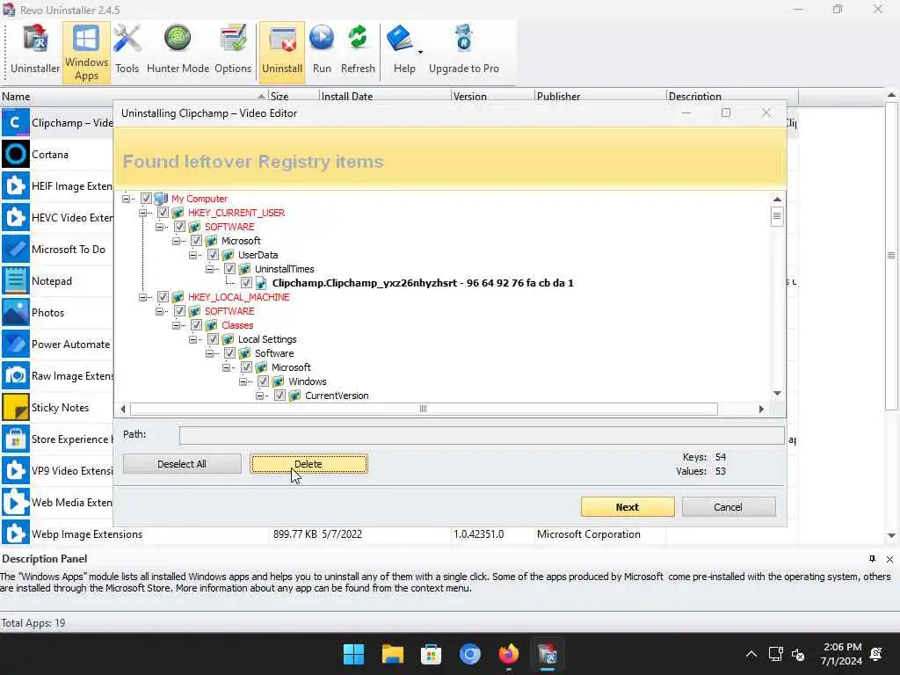Click the Path input field
Screen dimensions: 900x675
(481, 435)
